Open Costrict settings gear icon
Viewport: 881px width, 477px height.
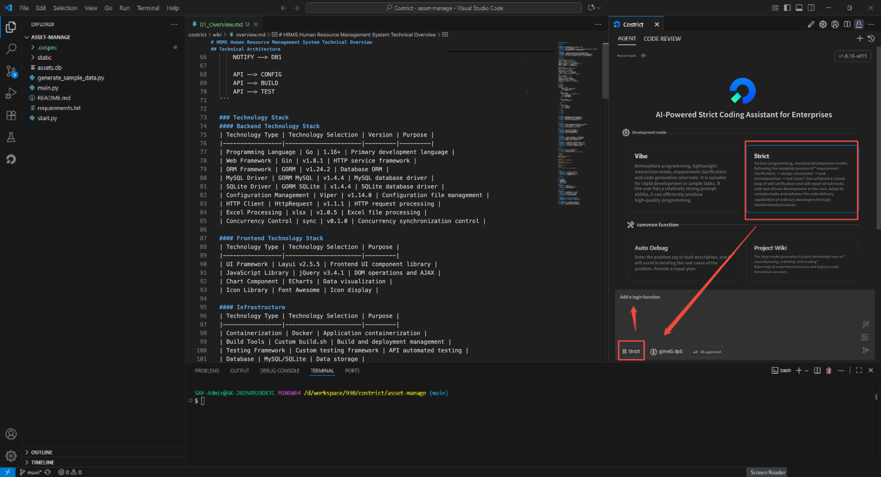point(823,24)
